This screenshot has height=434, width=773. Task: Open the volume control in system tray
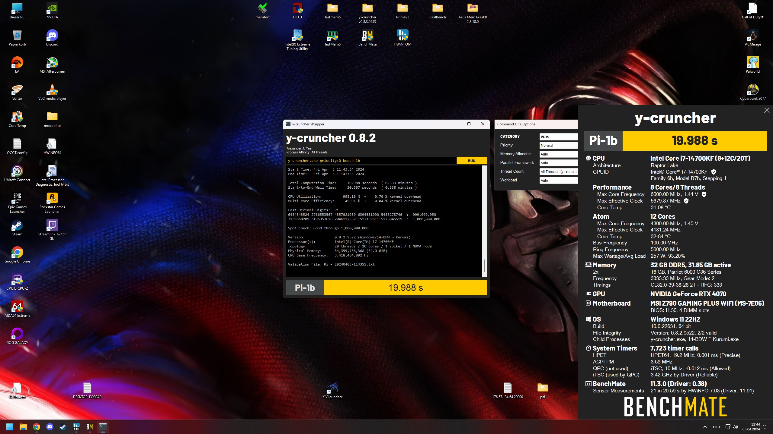(735, 427)
